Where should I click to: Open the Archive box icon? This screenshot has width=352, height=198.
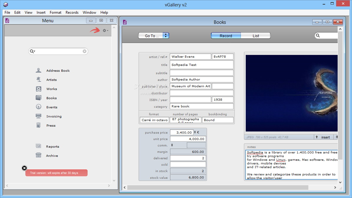click(38, 156)
